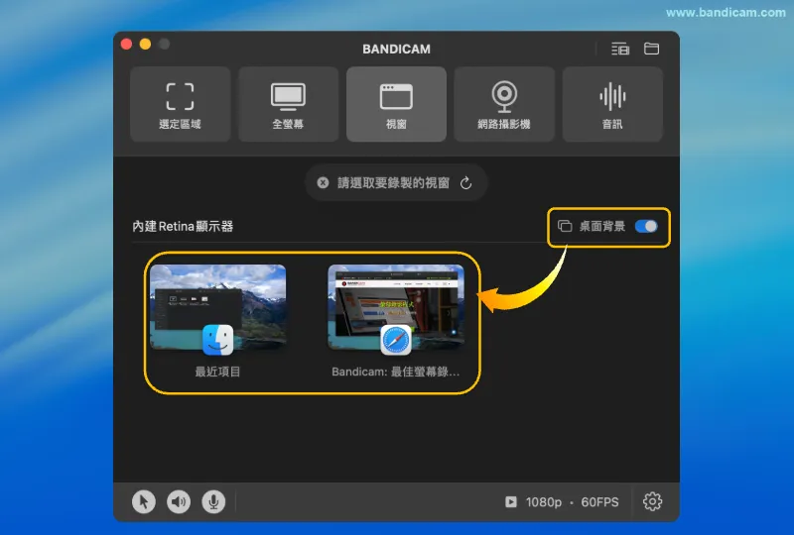
Task: Clear window selection with the X icon
Action: 324,182
